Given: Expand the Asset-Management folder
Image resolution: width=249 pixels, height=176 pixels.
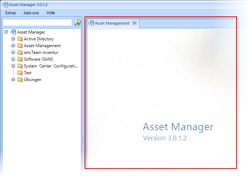Looking at the screenshot, I should pos(13,46).
